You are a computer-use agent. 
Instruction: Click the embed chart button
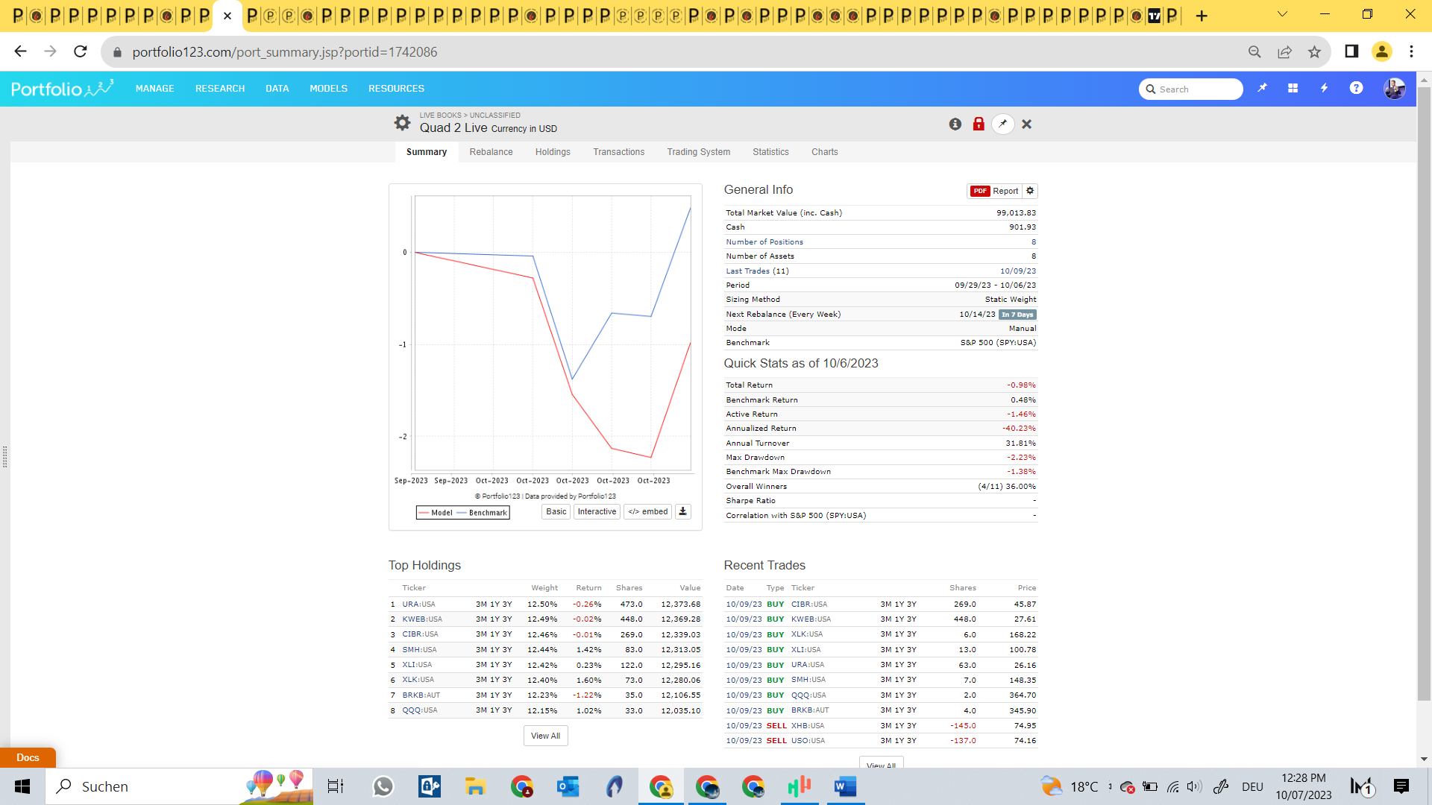648,511
